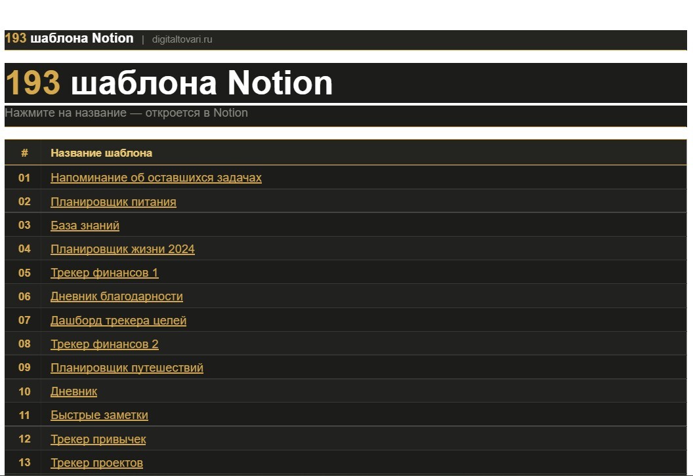Click the small '193 шаблона Notion' header title
693x476 pixels.
click(x=69, y=39)
